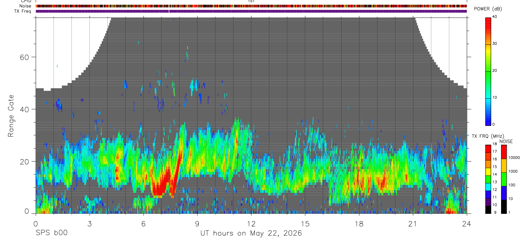Click the blue 10 level in NOISE legend
525x242 pixels.
503,193
